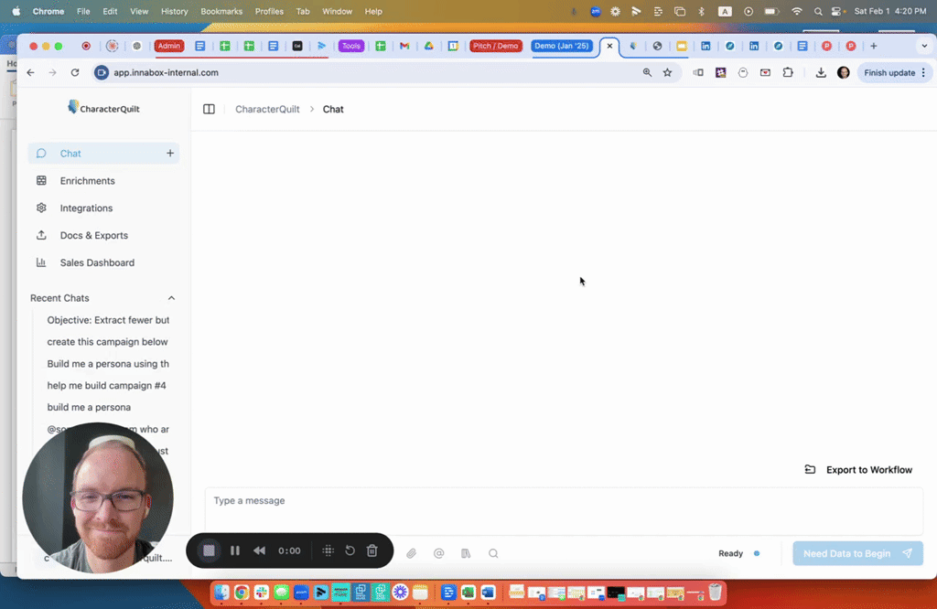The image size is (937, 609).
Task: Open Slack from the dock
Action: click(261, 593)
